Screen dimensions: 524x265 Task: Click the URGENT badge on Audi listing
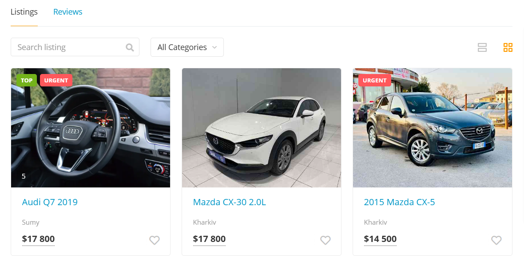coord(56,80)
